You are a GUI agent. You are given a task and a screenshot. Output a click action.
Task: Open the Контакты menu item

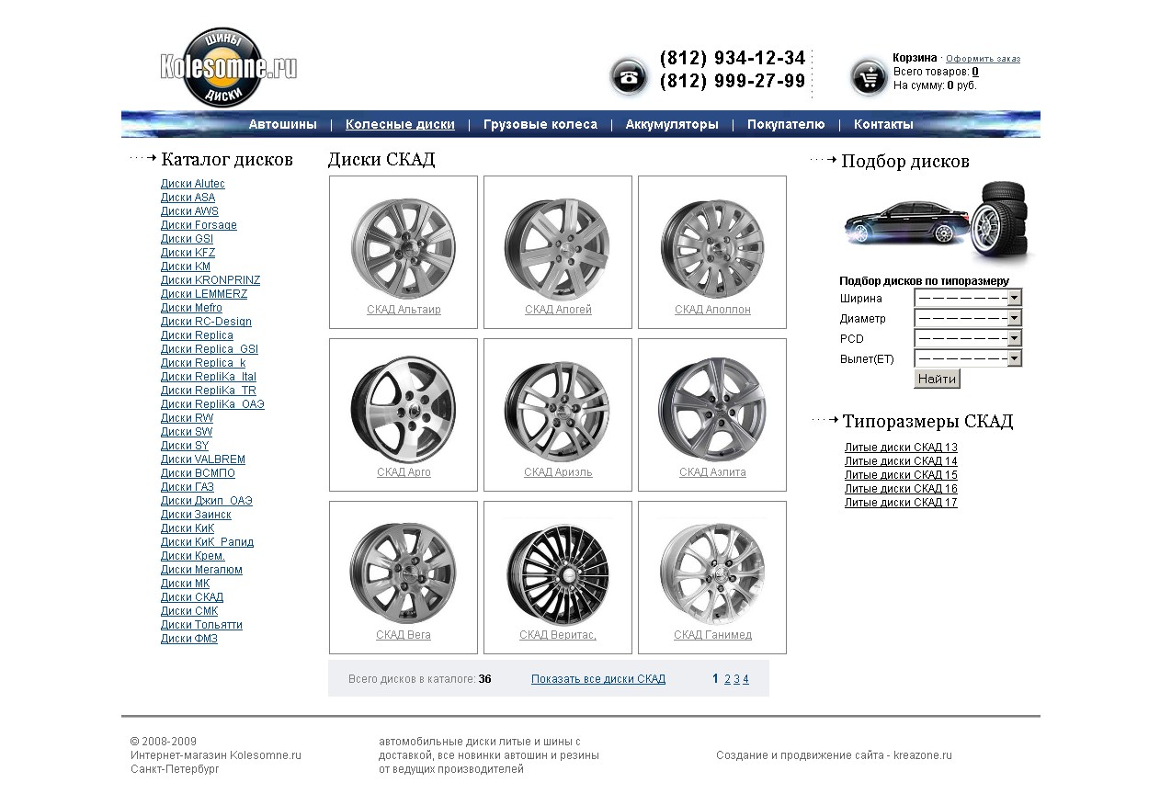[x=883, y=124]
